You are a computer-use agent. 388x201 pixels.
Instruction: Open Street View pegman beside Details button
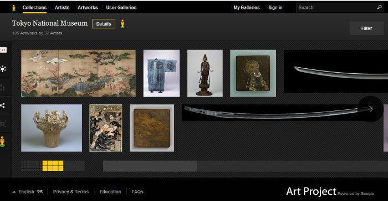click(122, 24)
